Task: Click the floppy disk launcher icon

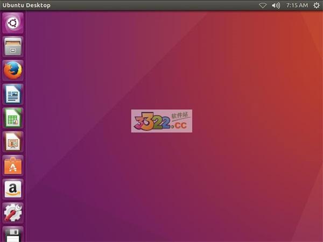Action: 13,234
